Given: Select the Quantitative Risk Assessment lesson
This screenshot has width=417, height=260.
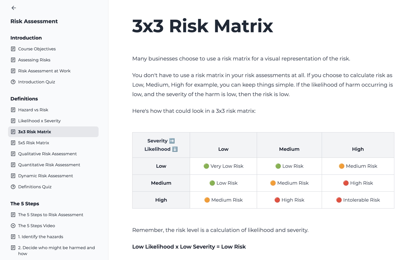Looking at the screenshot, I should (49, 165).
